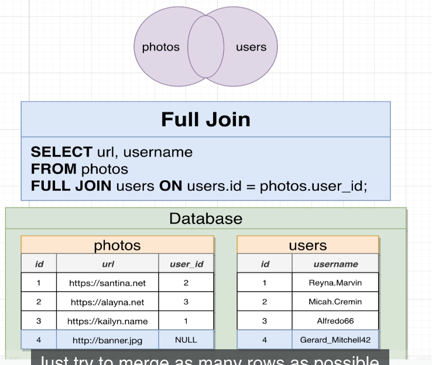Click the https://kailyn.name cell
This screenshot has height=365, width=432.
coord(108,321)
